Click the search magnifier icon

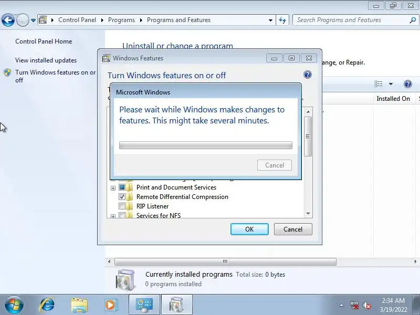pos(413,20)
